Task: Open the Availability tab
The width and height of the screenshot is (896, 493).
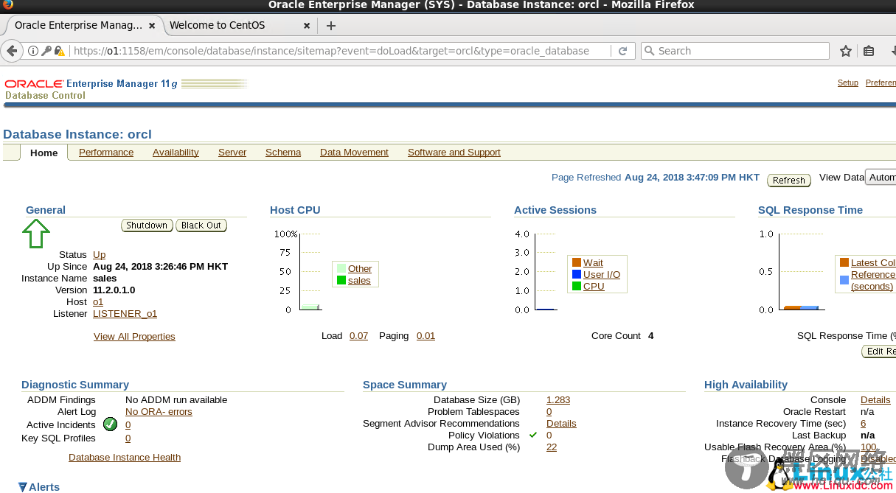Action: tap(176, 153)
